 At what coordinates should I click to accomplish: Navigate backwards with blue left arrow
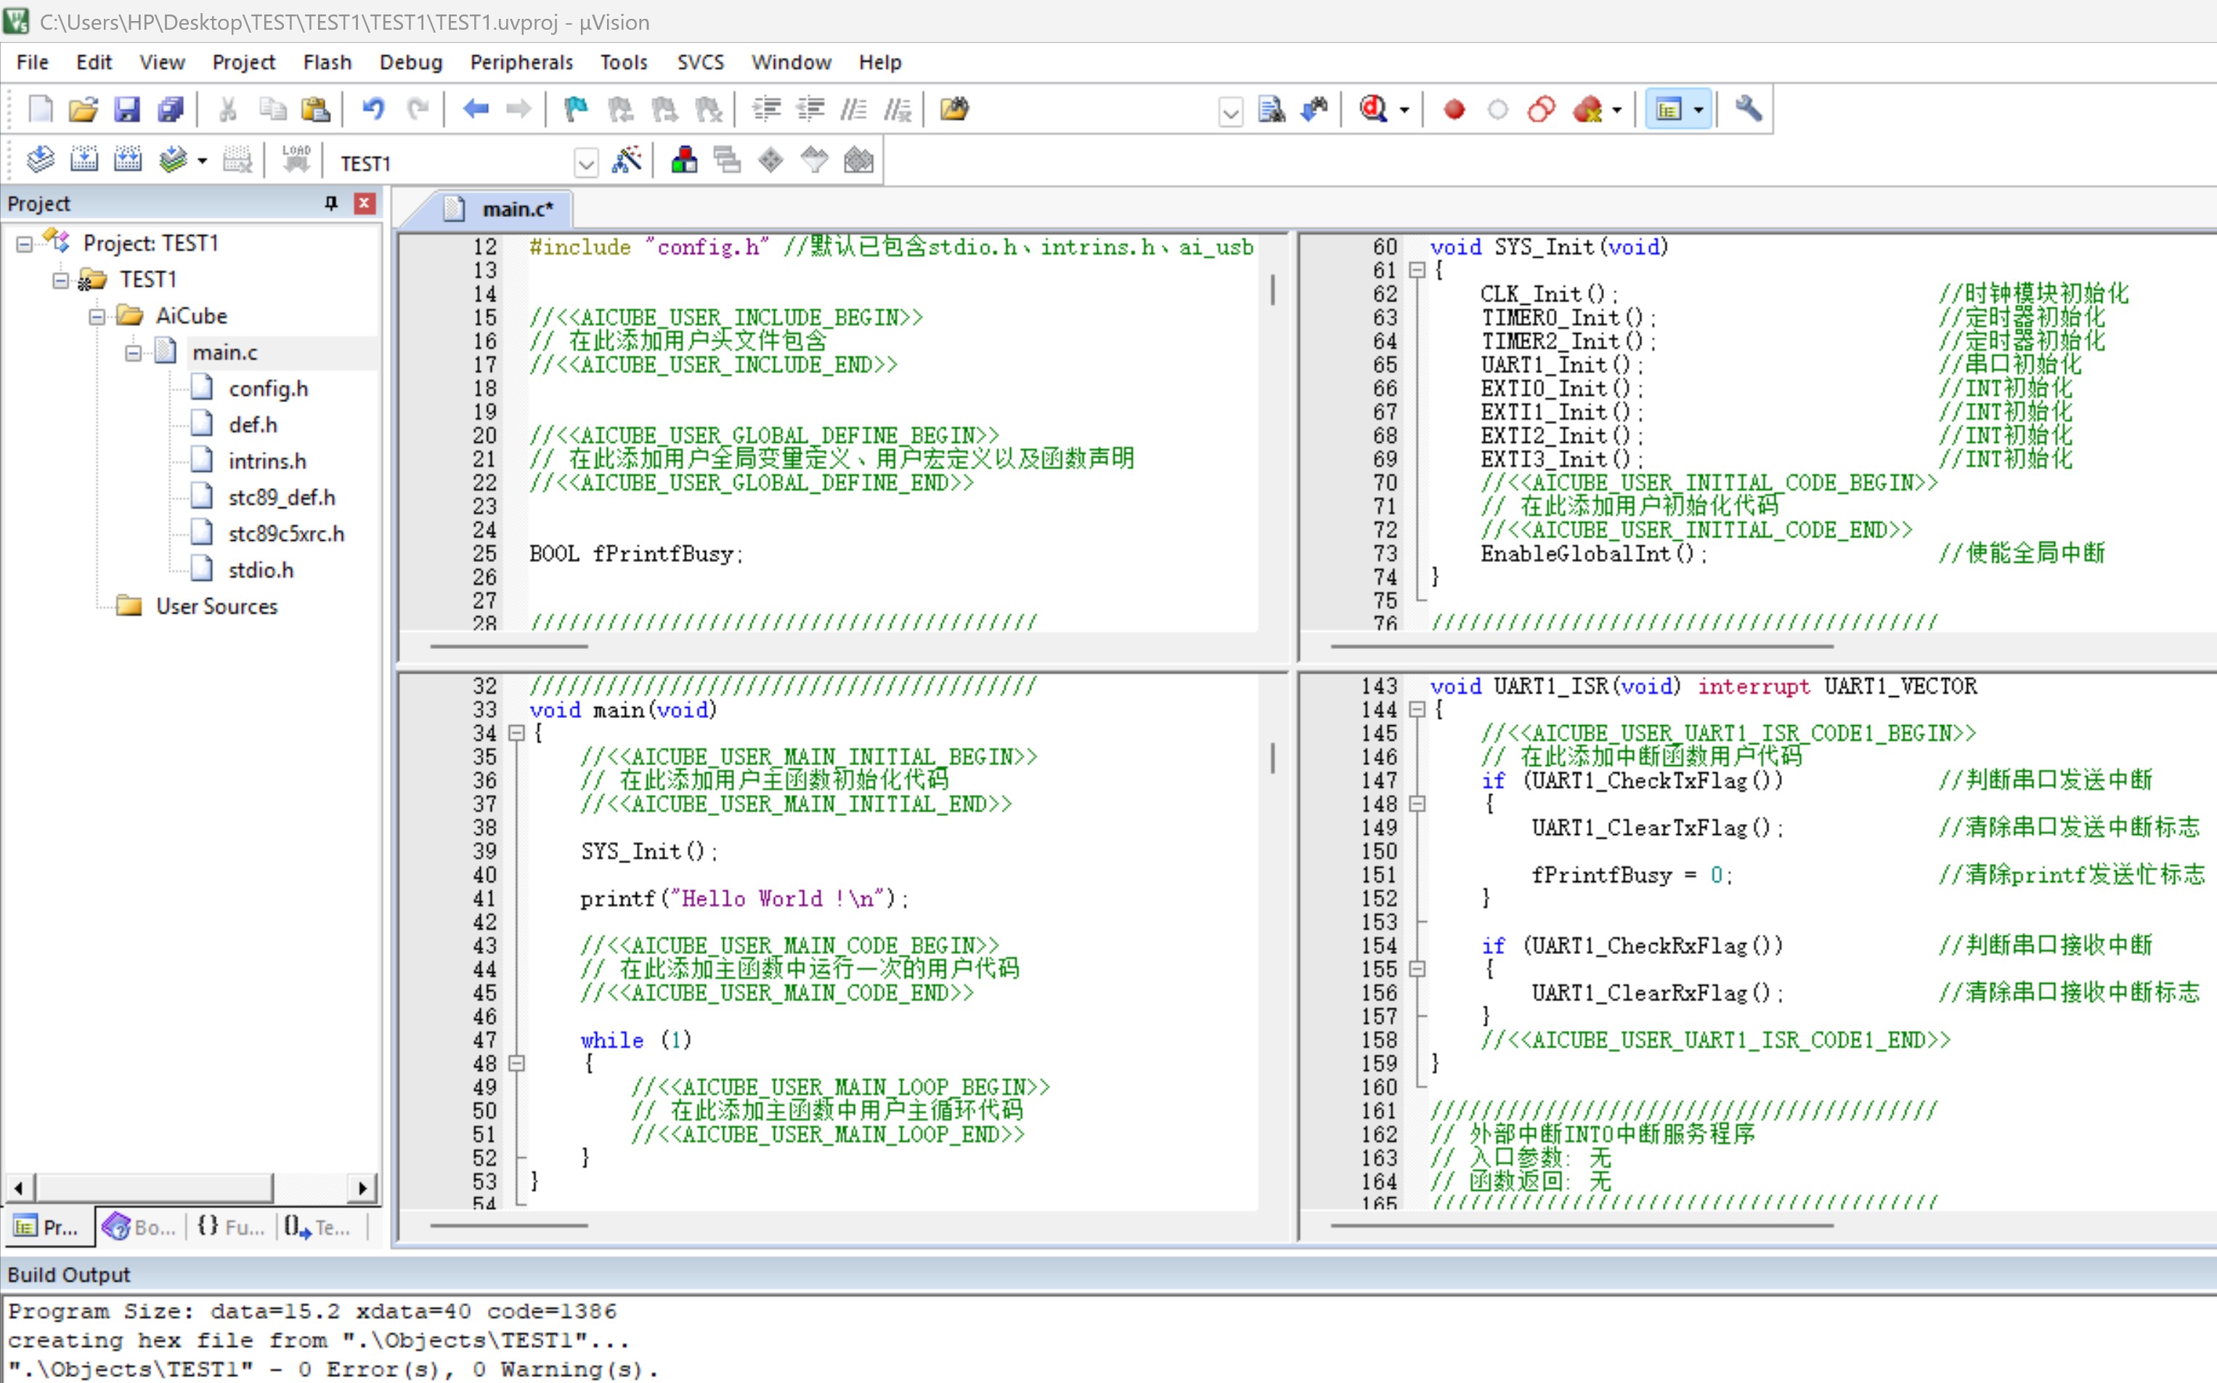click(475, 110)
